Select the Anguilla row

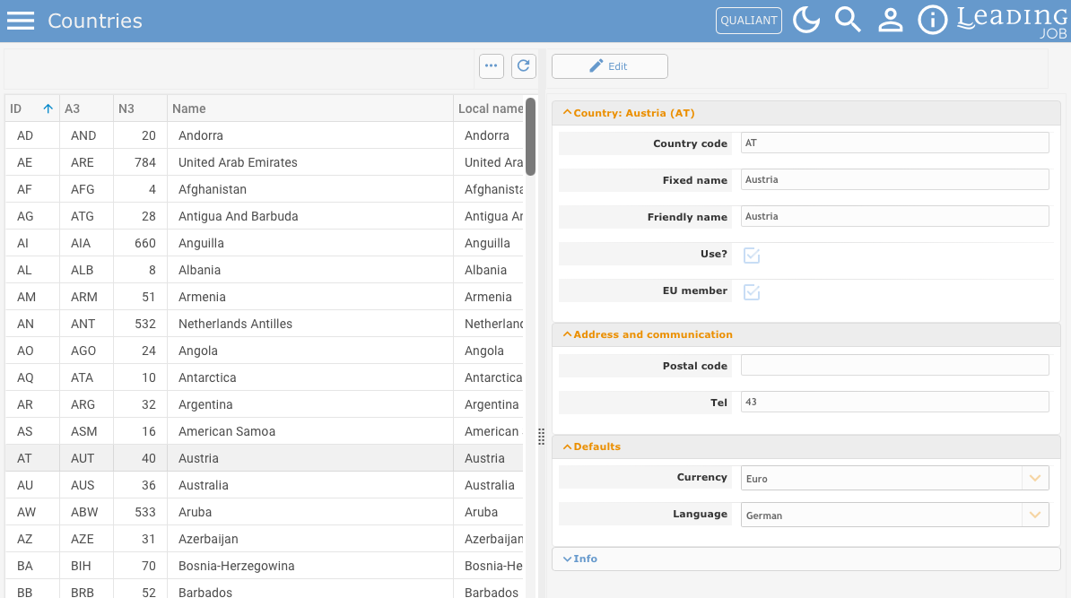[265, 243]
